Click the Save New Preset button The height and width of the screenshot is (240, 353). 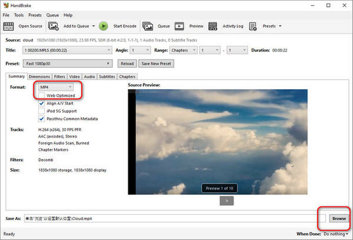[x=156, y=64]
